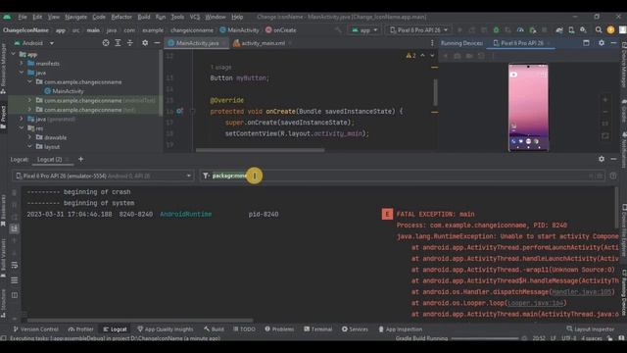The height and width of the screenshot is (353, 627).
Task: Open the Profile app speedometer icon
Action: (520, 30)
